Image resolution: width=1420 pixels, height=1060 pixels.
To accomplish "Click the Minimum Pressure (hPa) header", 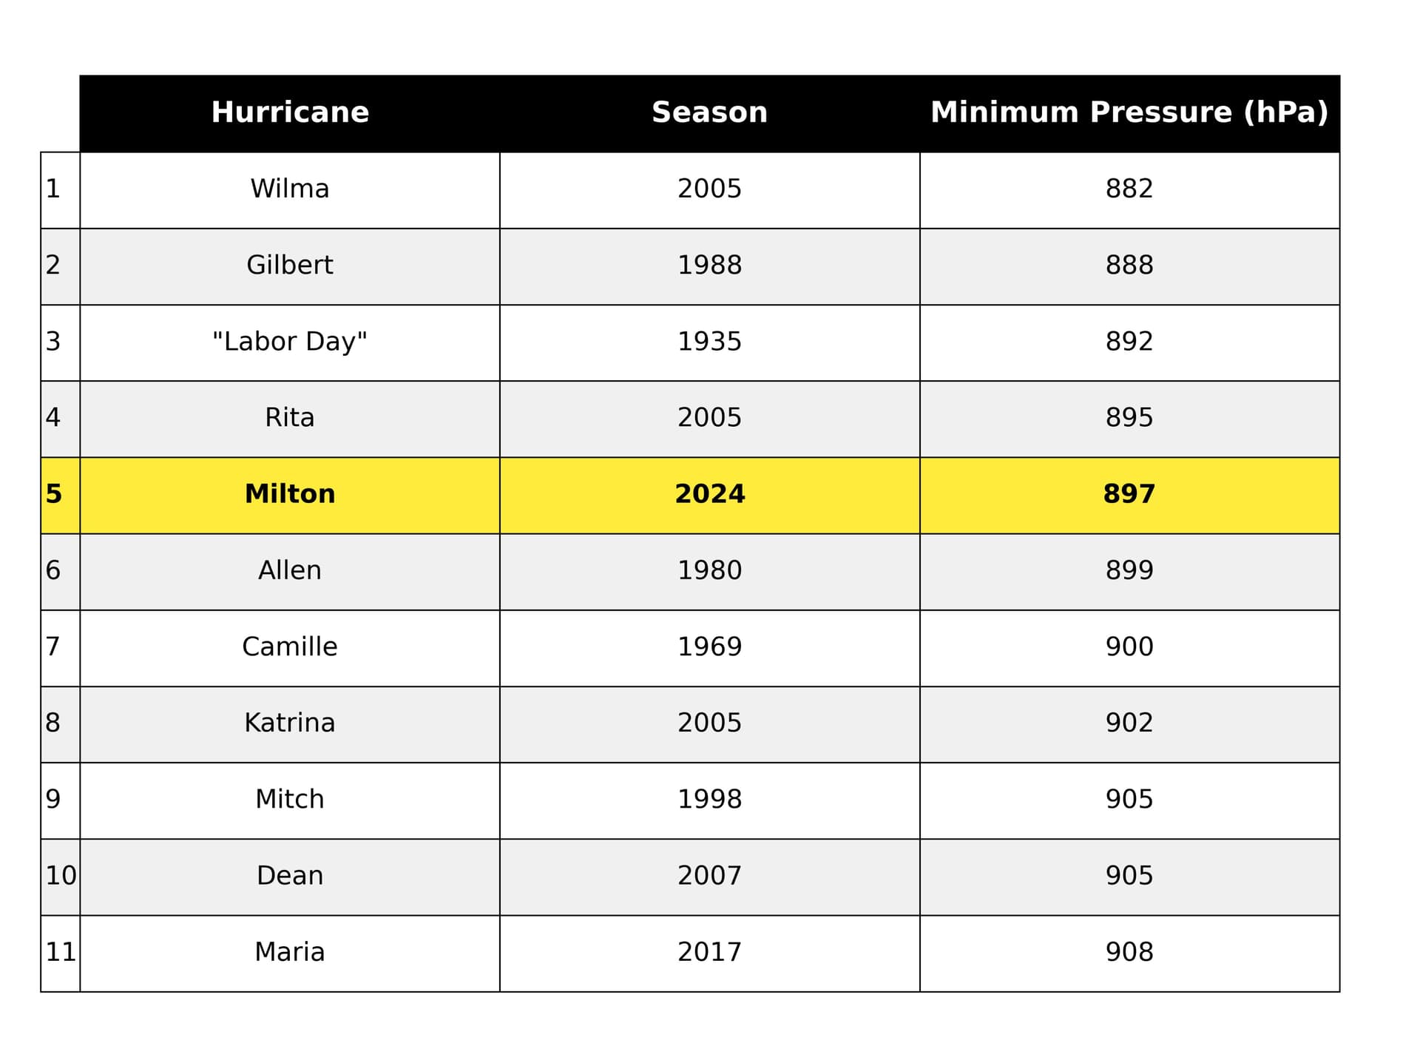I will (1129, 113).
